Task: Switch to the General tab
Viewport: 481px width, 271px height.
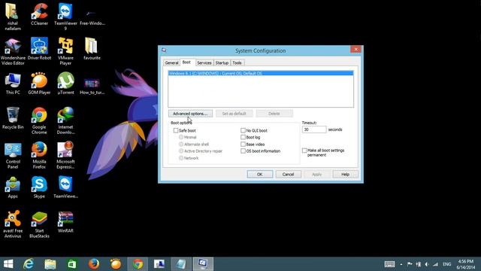Action: tap(171, 62)
